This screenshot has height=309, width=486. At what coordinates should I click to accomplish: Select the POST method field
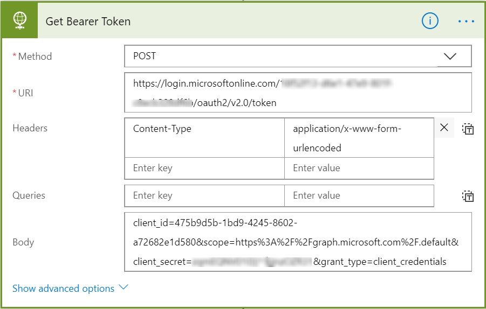click(x=298, y=56)
